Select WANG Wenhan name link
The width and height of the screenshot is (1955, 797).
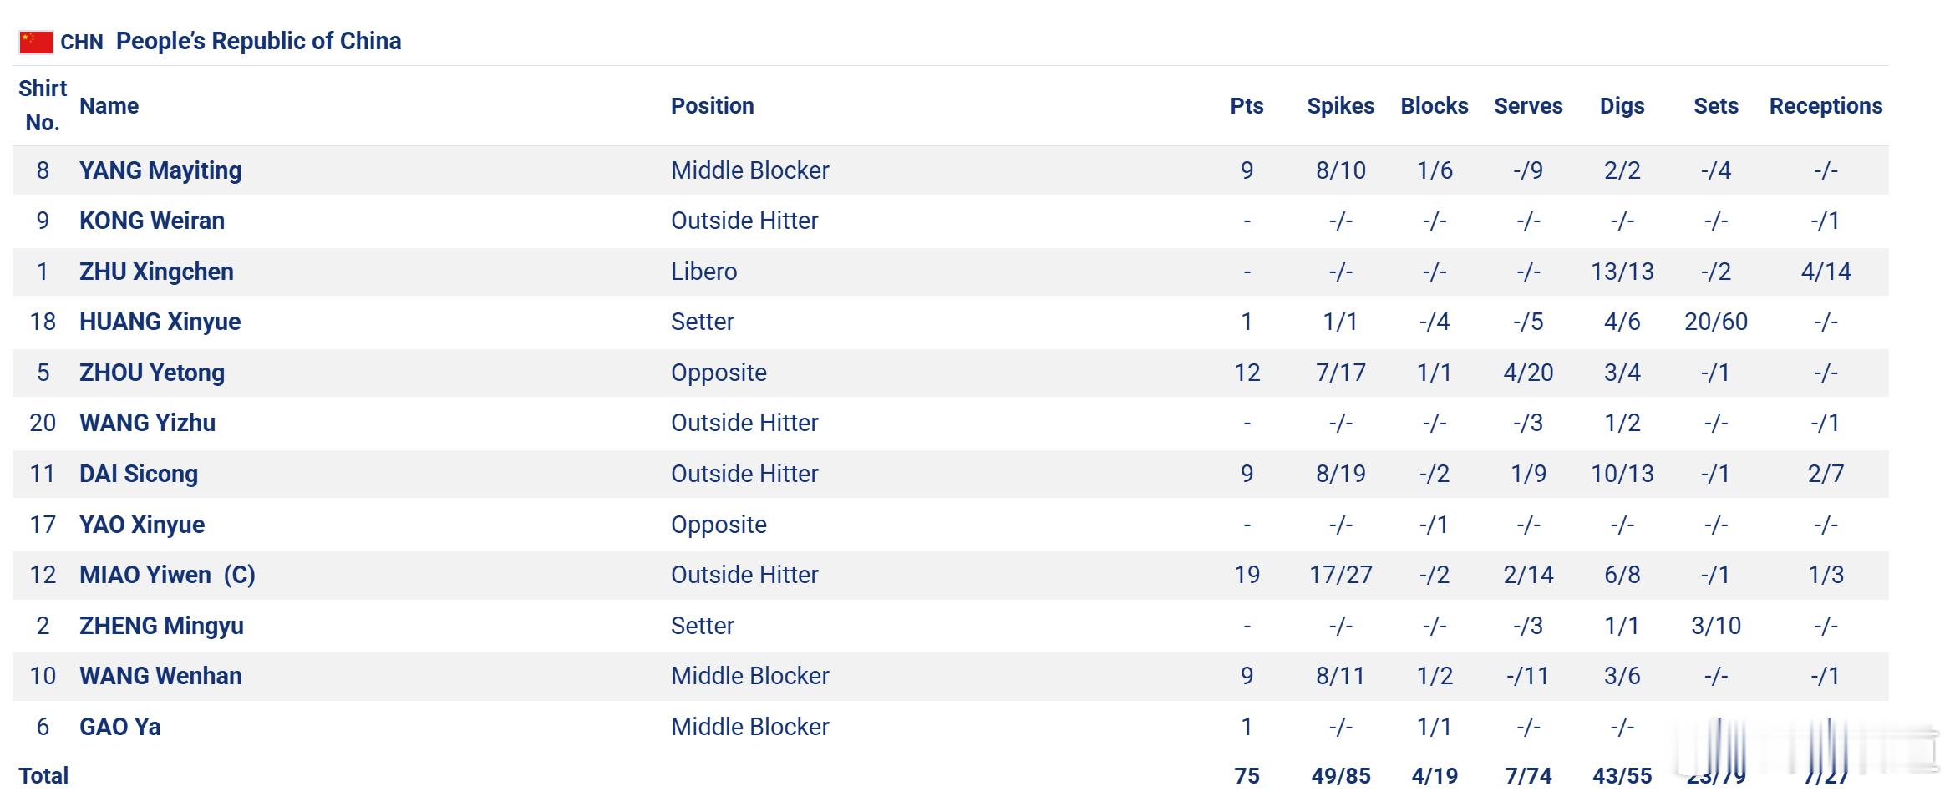tap(160, 676)
